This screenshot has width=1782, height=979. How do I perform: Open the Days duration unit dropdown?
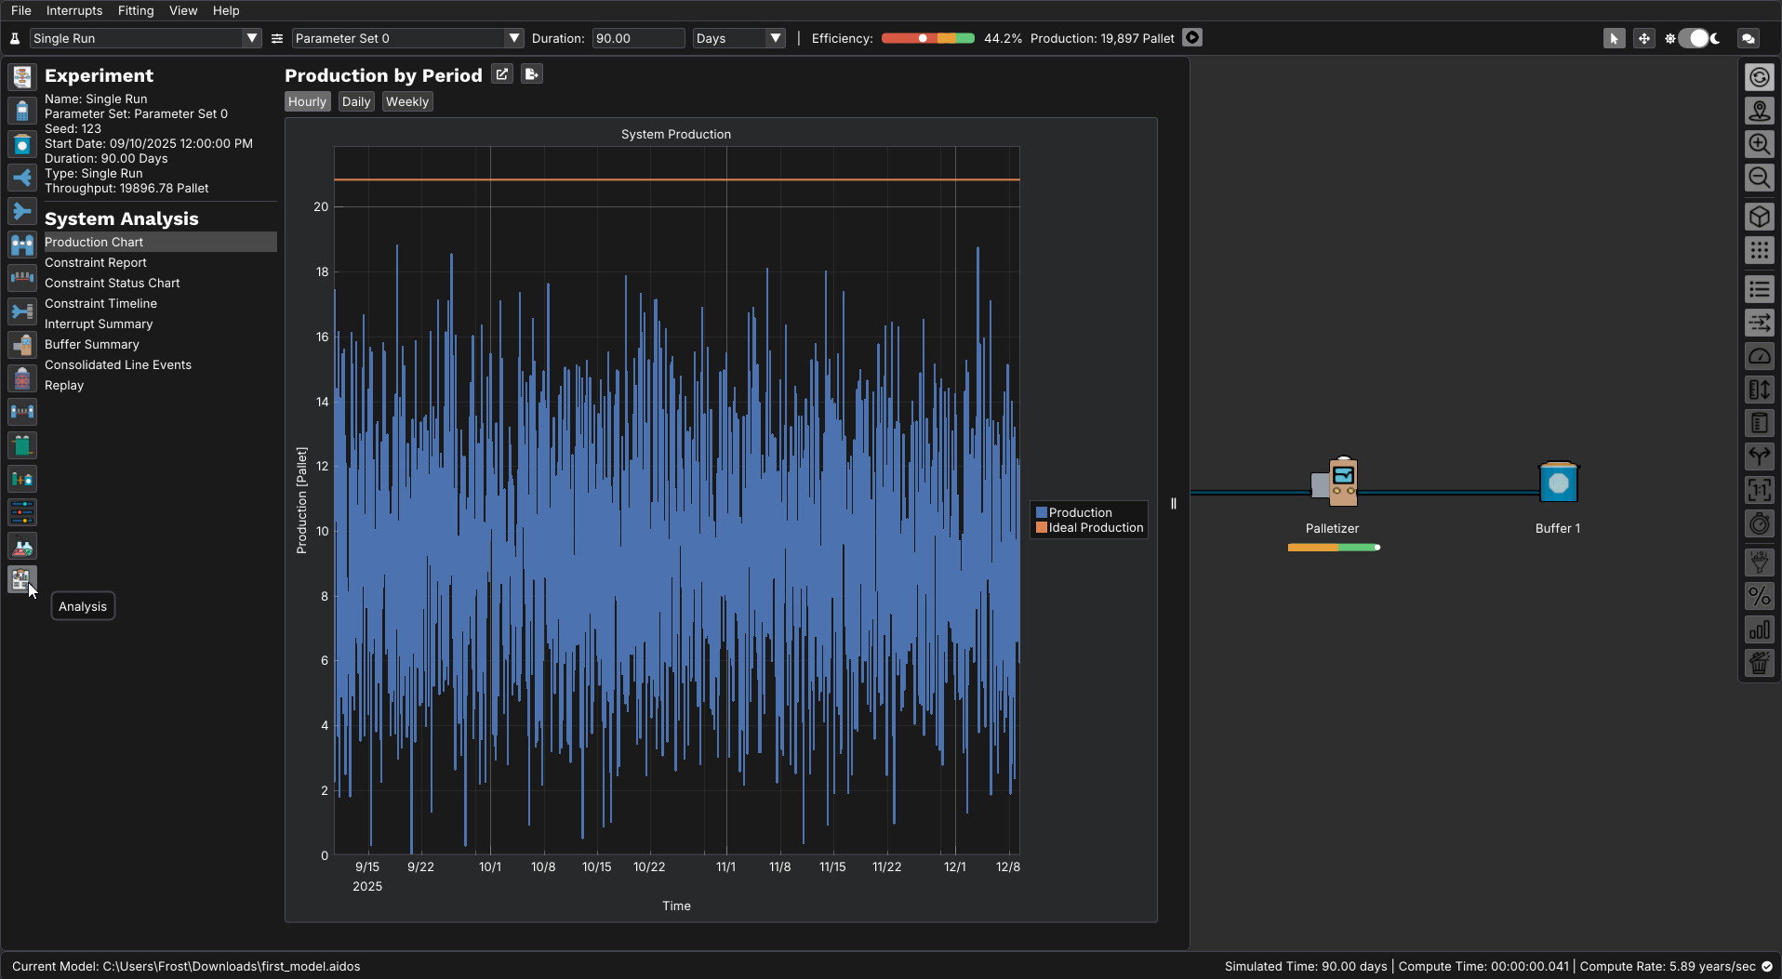pyautogui.click(x=738, y=38)
